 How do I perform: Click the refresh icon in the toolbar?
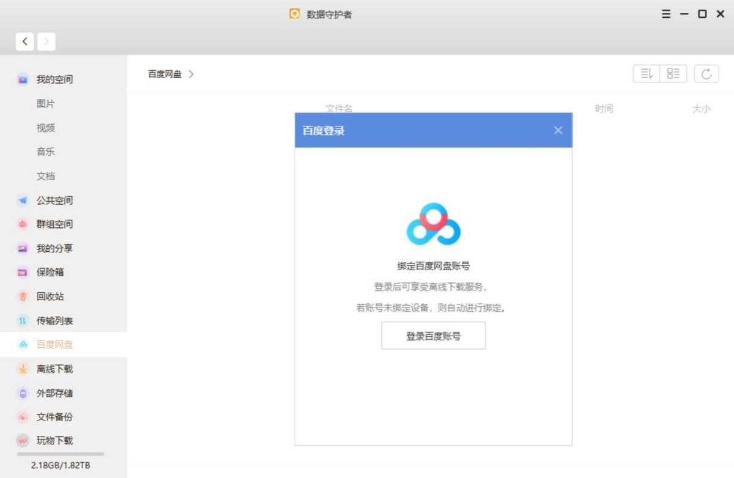(706, 74)
